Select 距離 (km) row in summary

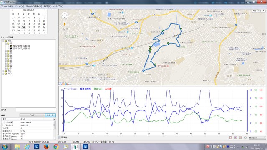[x=27, y=131]
